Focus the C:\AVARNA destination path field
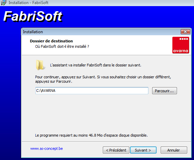This screenshot has width=194, height=160. click(92, 91)
